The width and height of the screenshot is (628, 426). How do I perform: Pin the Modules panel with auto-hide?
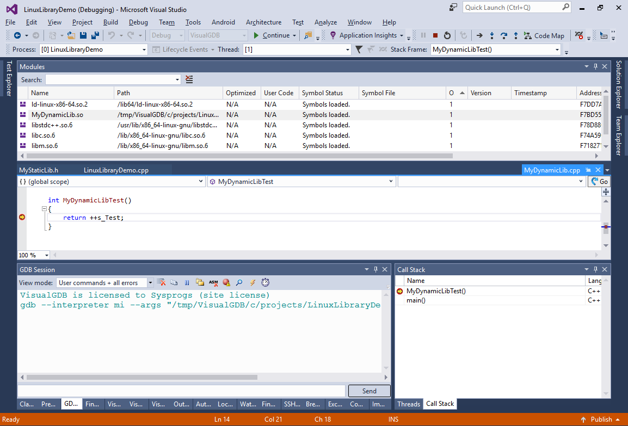click(595, 66)
